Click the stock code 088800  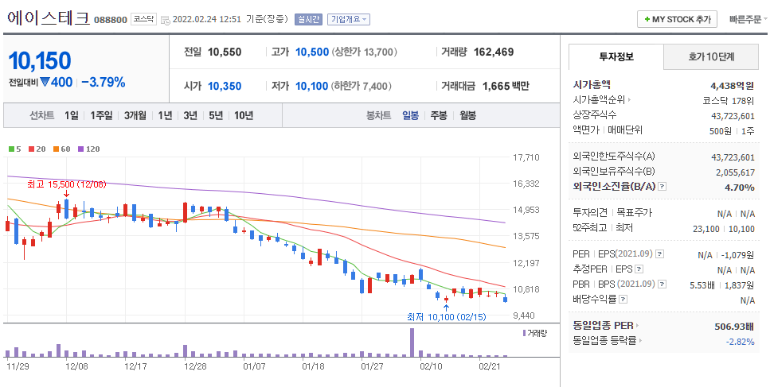click(x=111, y=20)
